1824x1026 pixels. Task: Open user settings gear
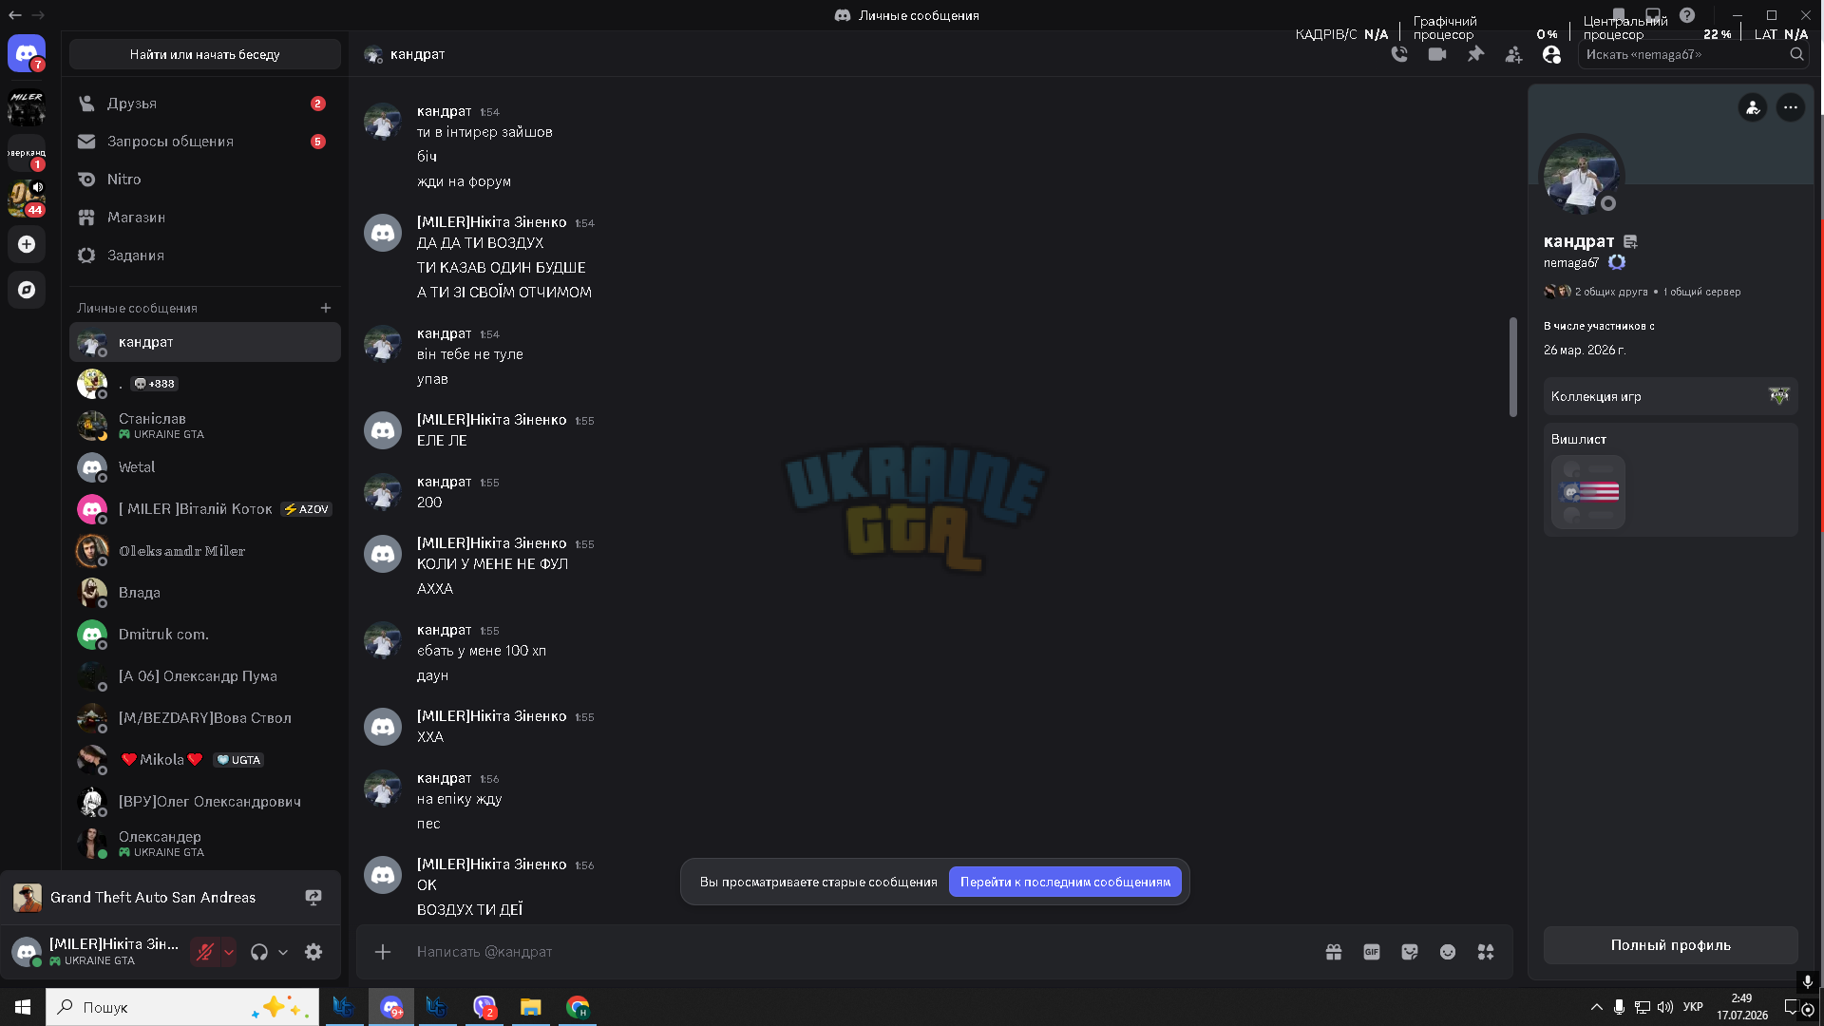coord(313,952)
